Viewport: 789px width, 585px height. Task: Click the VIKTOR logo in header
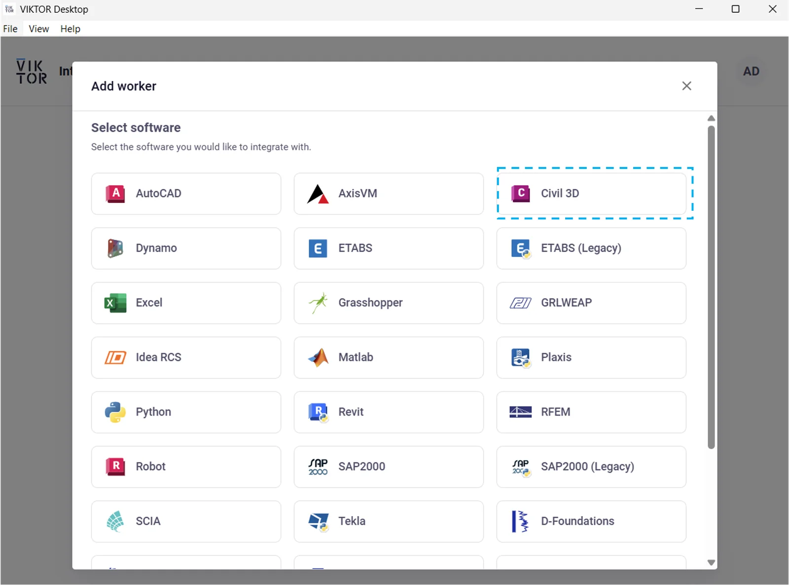coord(32,72)
